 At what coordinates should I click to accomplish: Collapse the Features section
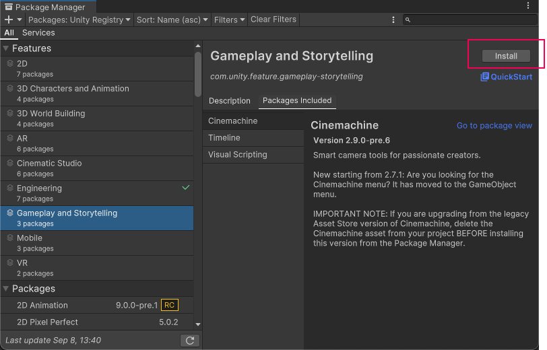pos(6,48)
